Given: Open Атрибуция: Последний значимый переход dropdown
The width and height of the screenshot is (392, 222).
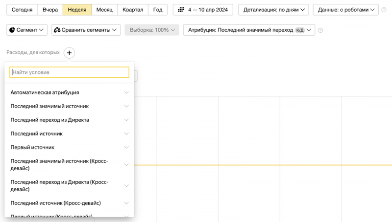Looking at the screenshot, I should 249,30.
